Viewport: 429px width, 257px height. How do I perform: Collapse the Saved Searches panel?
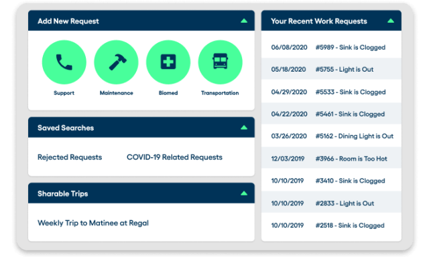click(244, 128)
